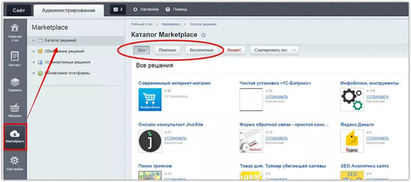Click the notifications icon showing 2
The width and height of the screenshot is (411, 182).
point(118,10)
